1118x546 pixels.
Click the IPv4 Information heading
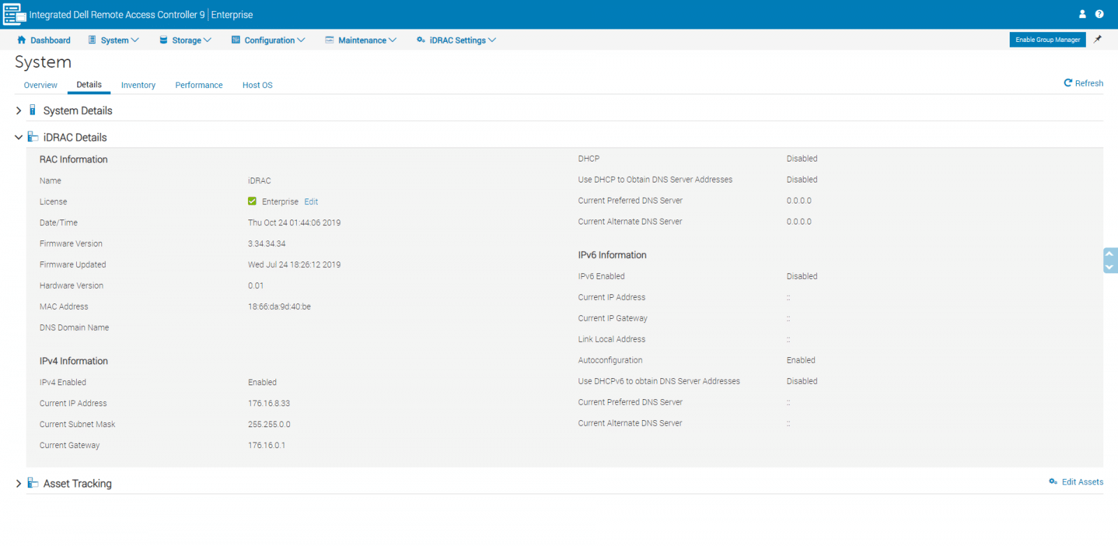(73, 361)
